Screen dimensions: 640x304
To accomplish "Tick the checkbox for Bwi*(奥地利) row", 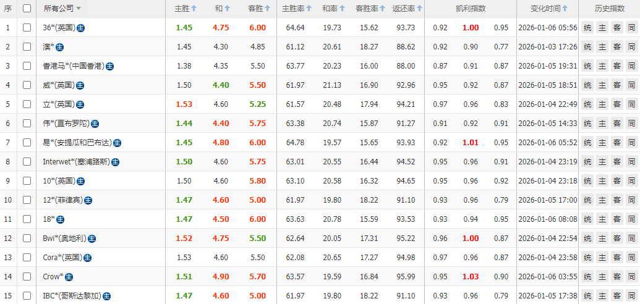I will point(27,239).
